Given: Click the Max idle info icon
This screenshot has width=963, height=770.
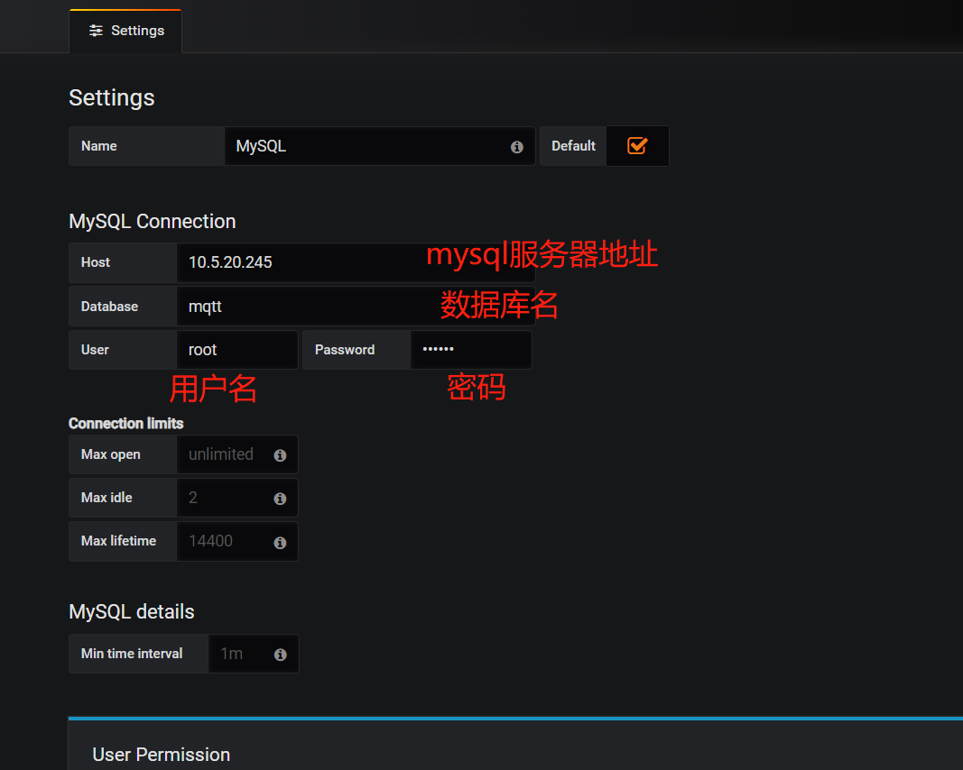Looking at the screenshot, I should (280, 498).
